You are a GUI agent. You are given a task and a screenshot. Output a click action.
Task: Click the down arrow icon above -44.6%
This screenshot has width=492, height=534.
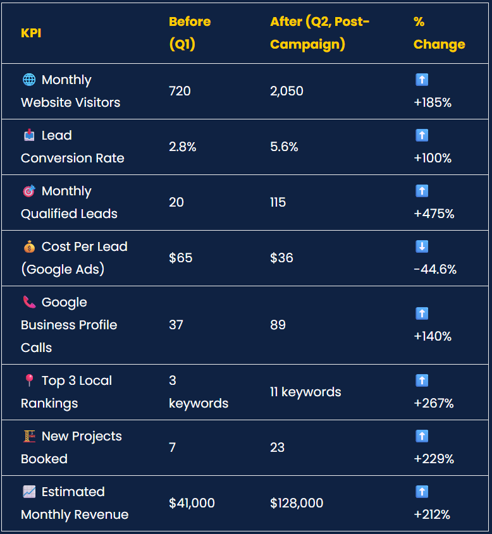point(422,246)
